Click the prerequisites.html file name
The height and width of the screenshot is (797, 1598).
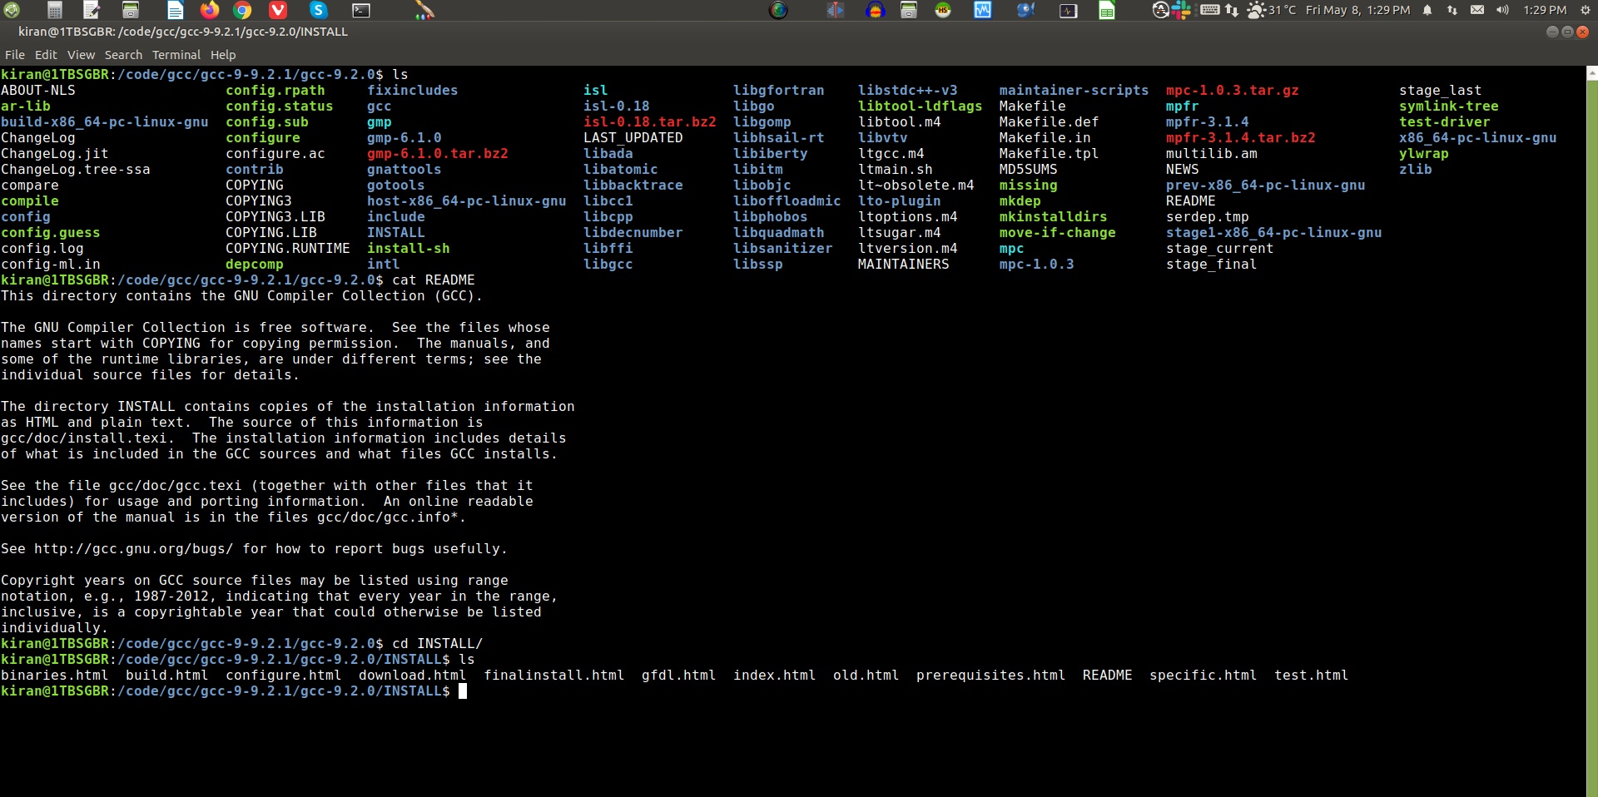click(x=991, y=676)
